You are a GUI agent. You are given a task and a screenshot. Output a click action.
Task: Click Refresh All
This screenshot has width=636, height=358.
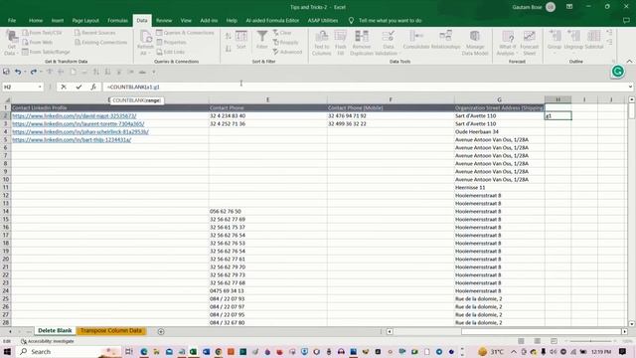coord(145,43)
